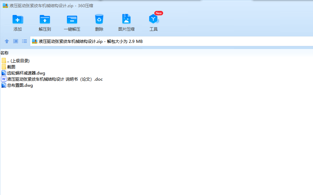Open the 工具 tools icon with New badge
Screen dimensions: 313x195
click(154, 19)
